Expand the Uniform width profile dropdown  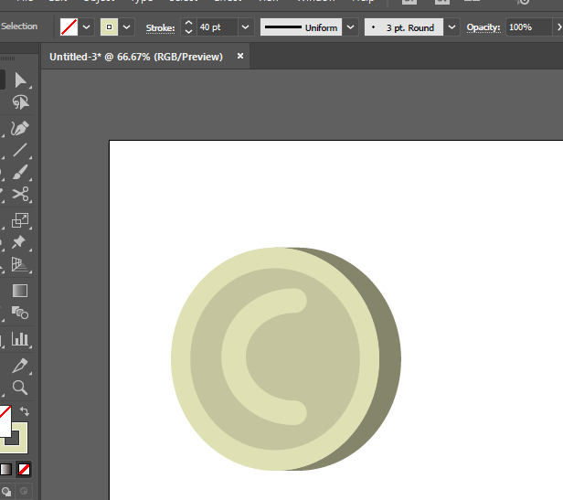[x=350, y=27]
